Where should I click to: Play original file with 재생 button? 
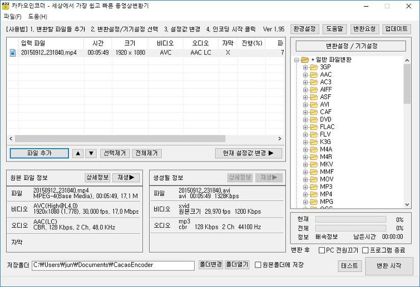tap(126, 178)
